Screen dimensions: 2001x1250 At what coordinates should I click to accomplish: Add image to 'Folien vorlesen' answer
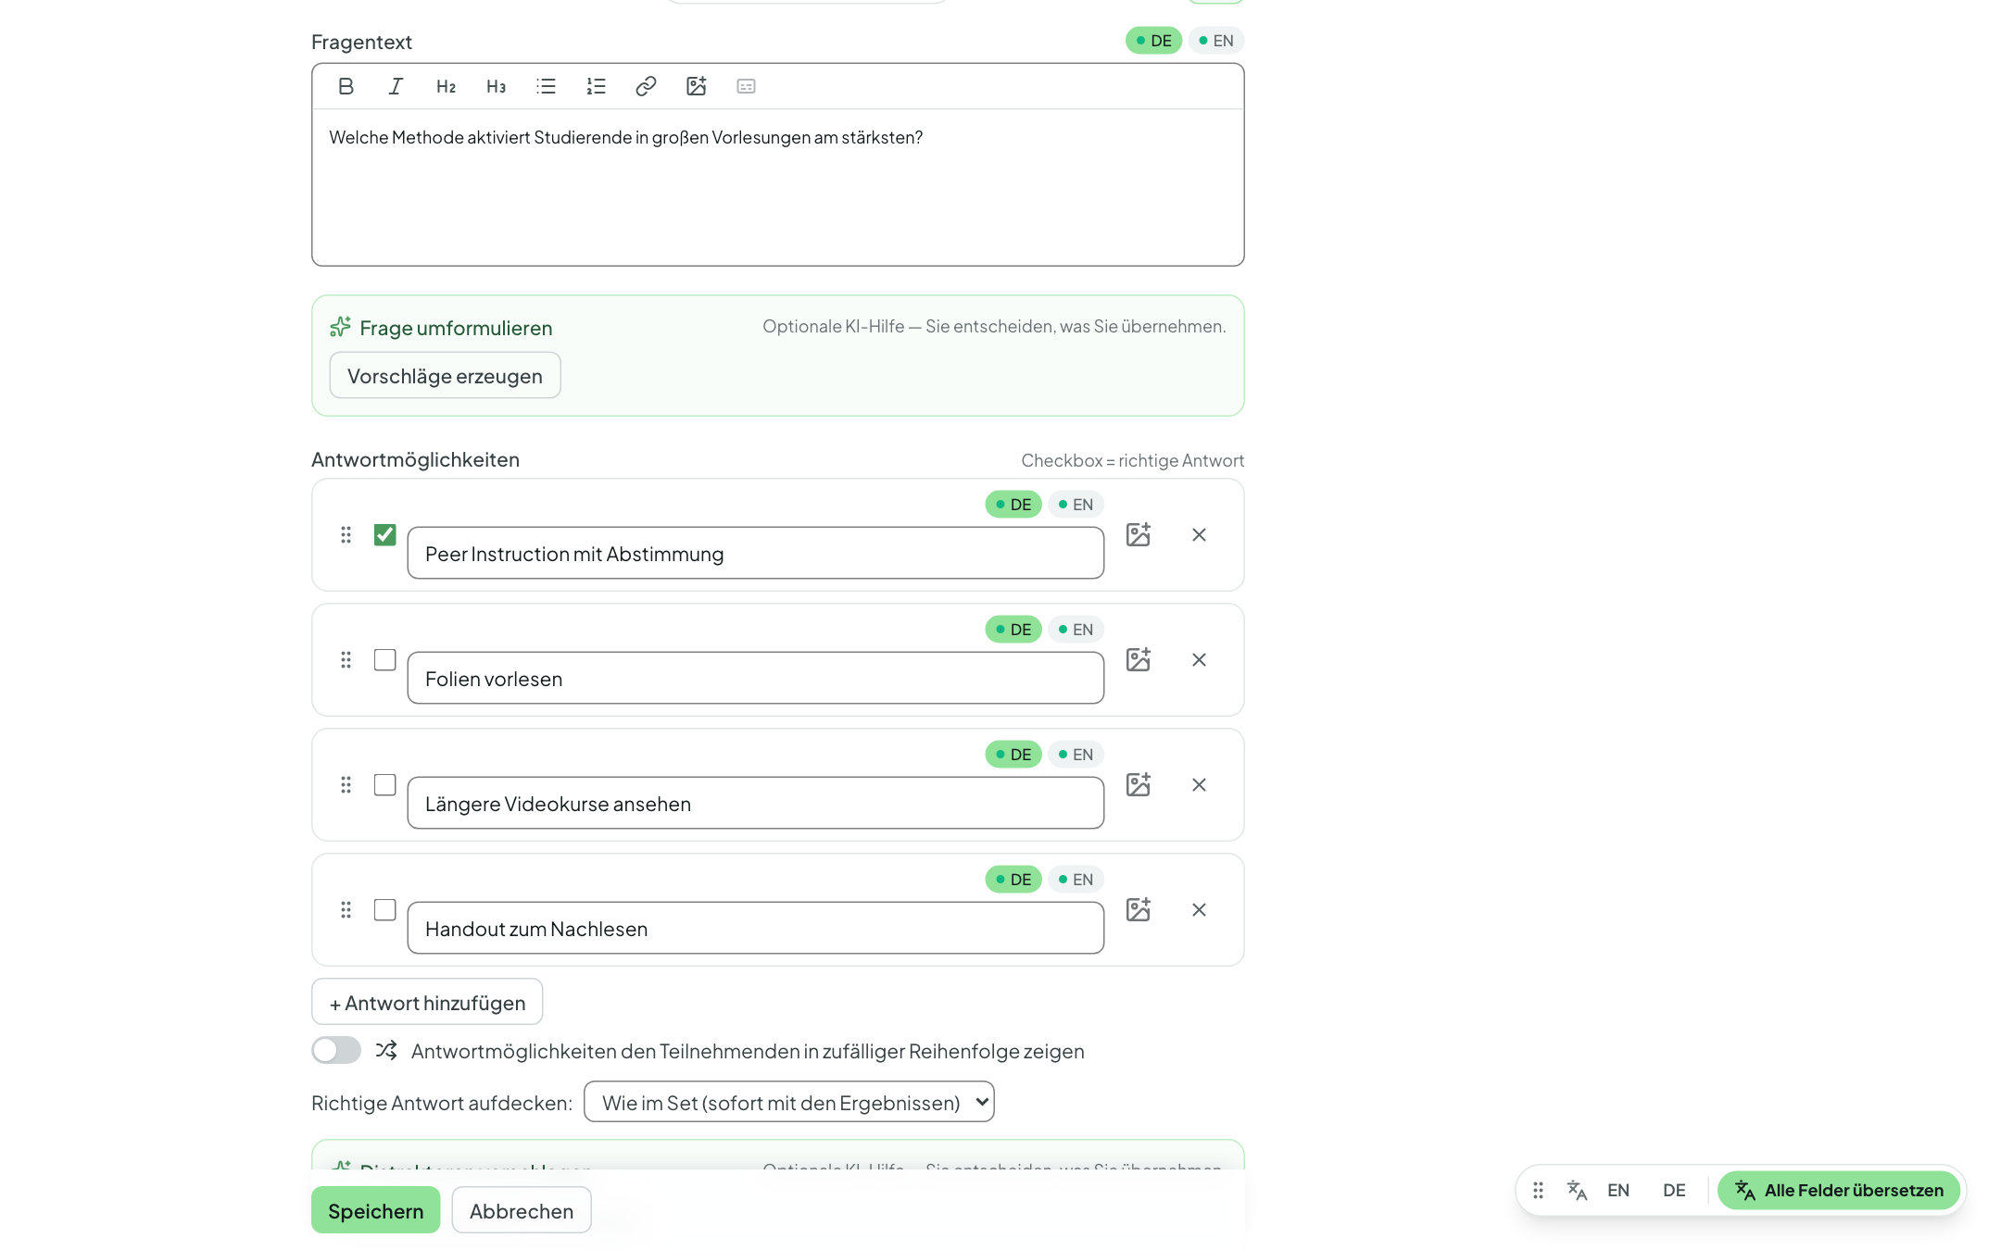coord(1138,659)
